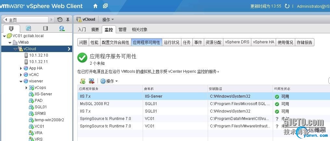Open the vCenter linked-windows icon in the header
This screenshot has width=330, height=141.
coord(105,6)
